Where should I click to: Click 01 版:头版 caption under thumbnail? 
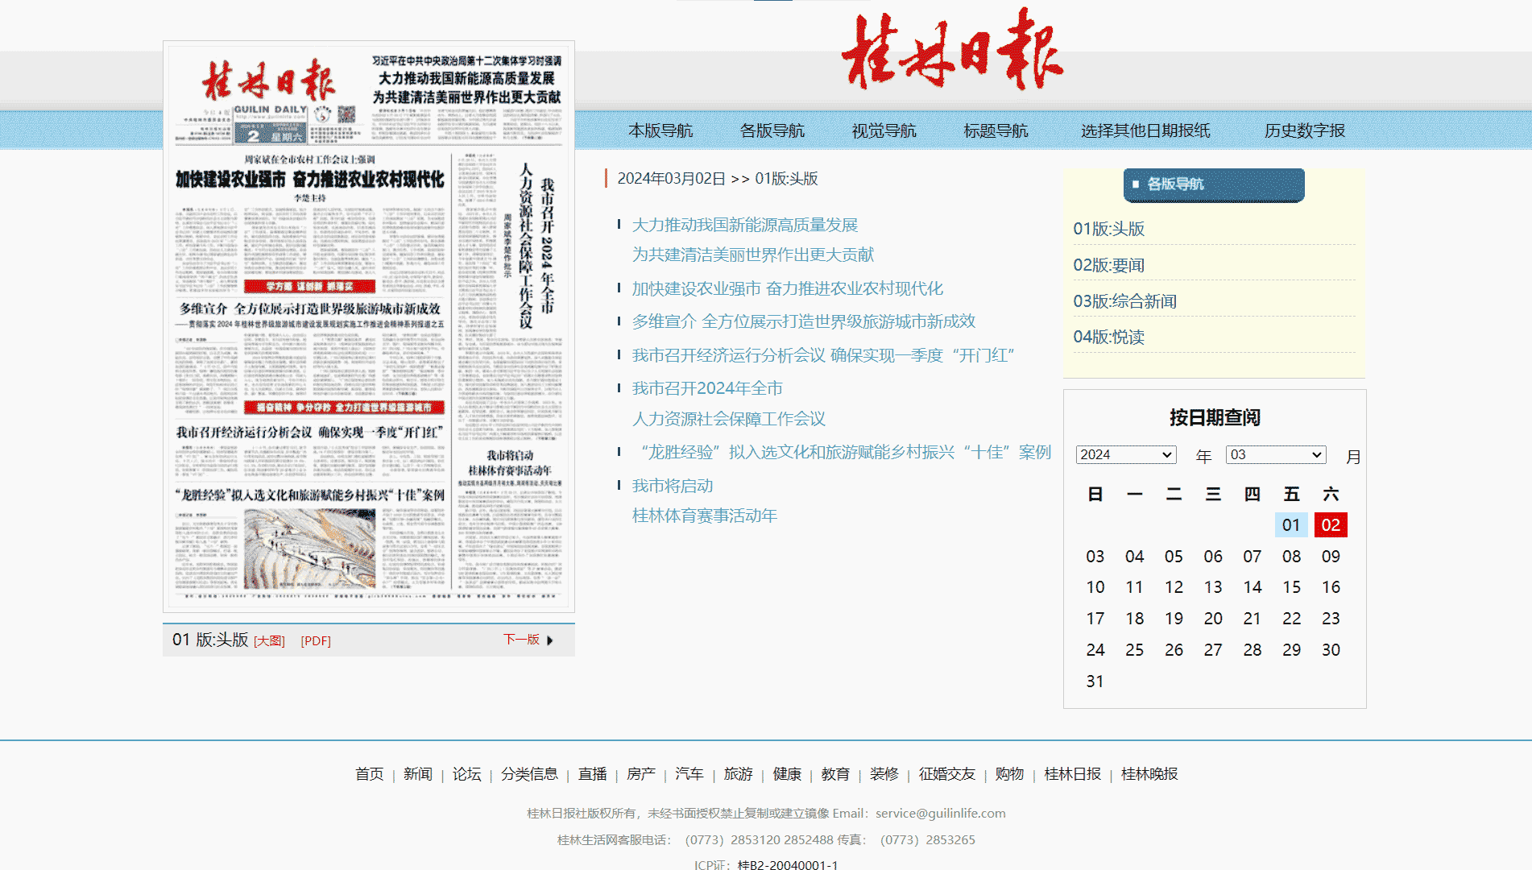tap(210, 640)
